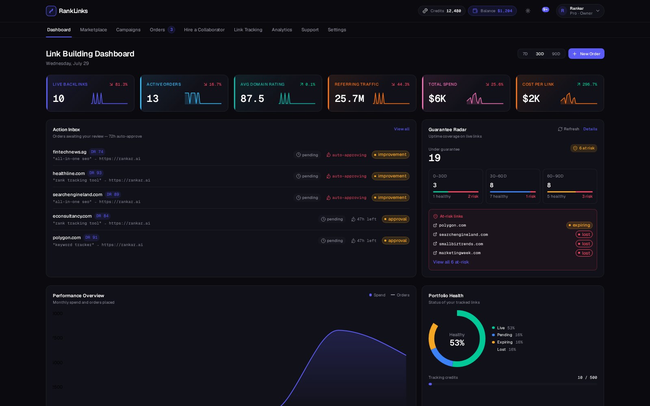
Task: Toggle the light theme sun icon
Action: (528, 11)
